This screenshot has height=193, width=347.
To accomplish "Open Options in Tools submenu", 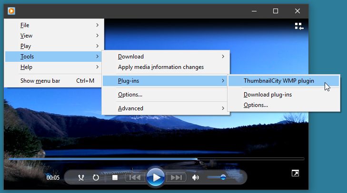I will [165, 95].
